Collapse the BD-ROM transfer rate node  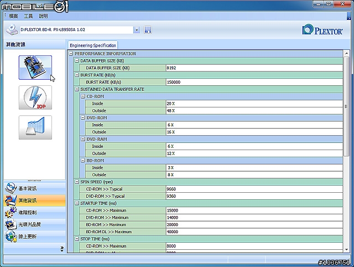click(83, 160)
